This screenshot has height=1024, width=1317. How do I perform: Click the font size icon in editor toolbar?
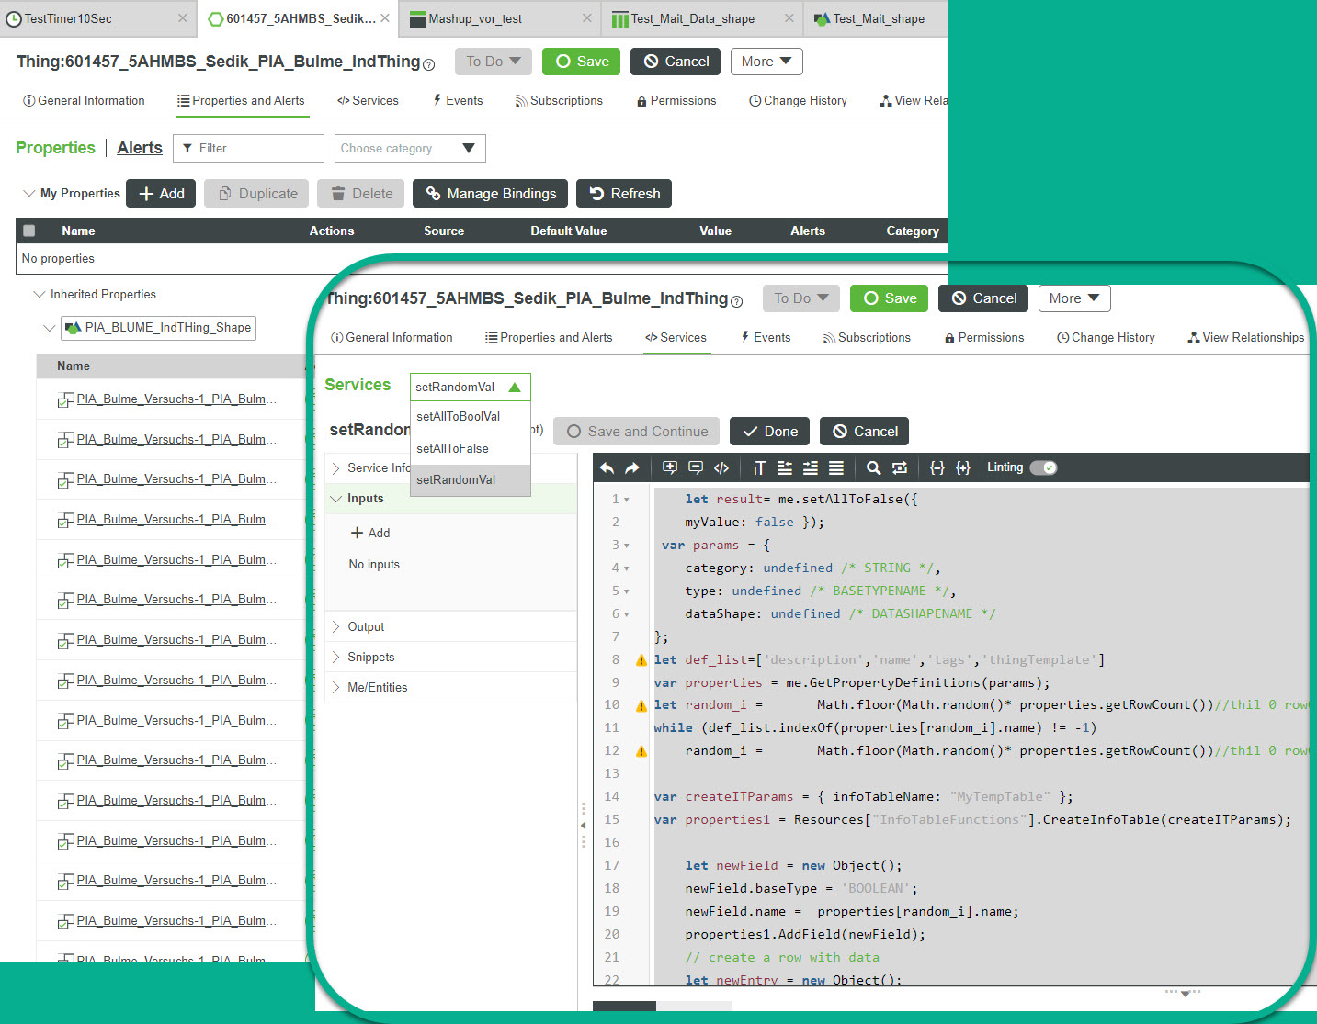click(758, 468)
